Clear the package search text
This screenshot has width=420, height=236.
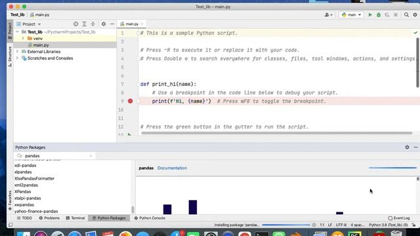point(91,156)
